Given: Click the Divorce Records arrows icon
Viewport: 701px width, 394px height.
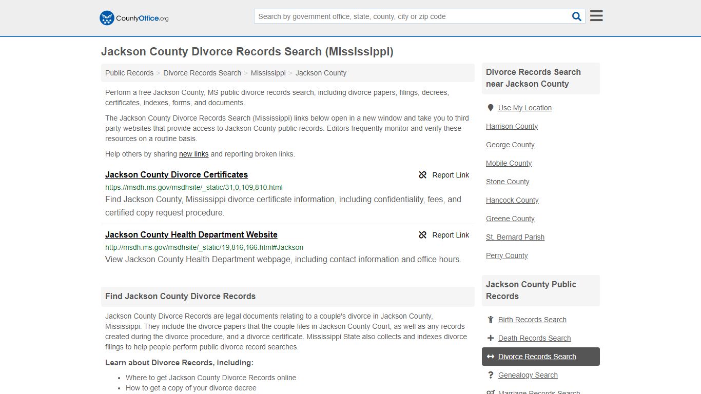Looking at the screenshot, I should [x=491, y=357].
